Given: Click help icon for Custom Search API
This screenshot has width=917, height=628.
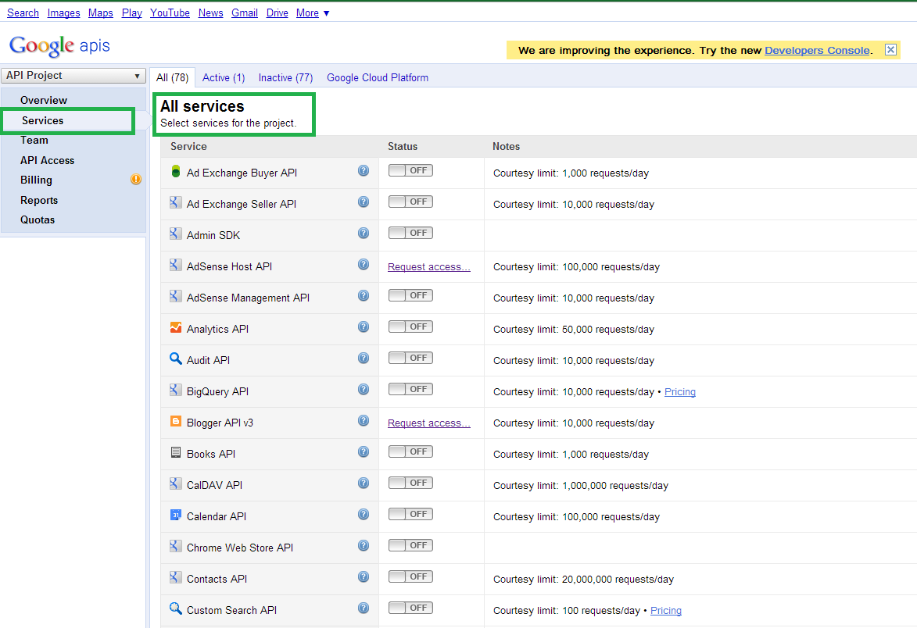Looking at the screenshot, I should (x=364, y=608).
